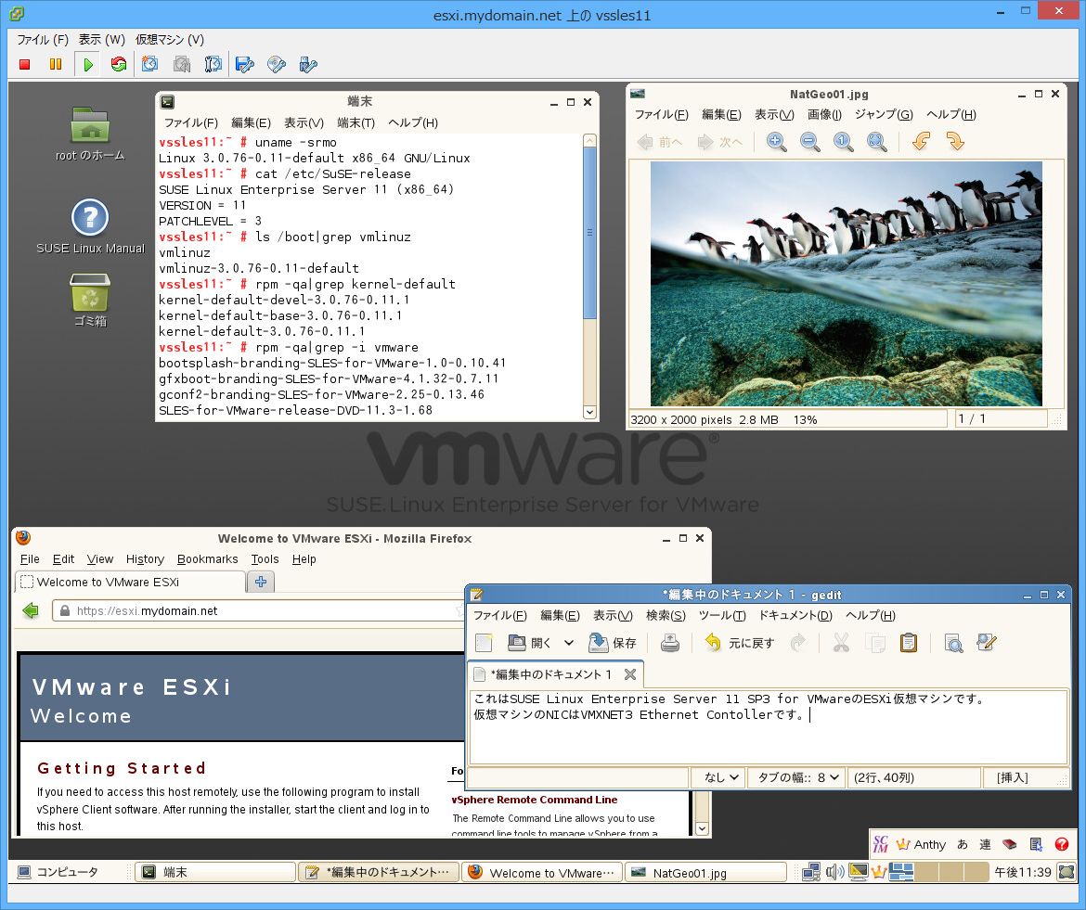Image resolution: width=1086 pixels, height=910 pixels.
Task: Open the 仮想マシン (V) menu
Action: click(x=170, y=40)
